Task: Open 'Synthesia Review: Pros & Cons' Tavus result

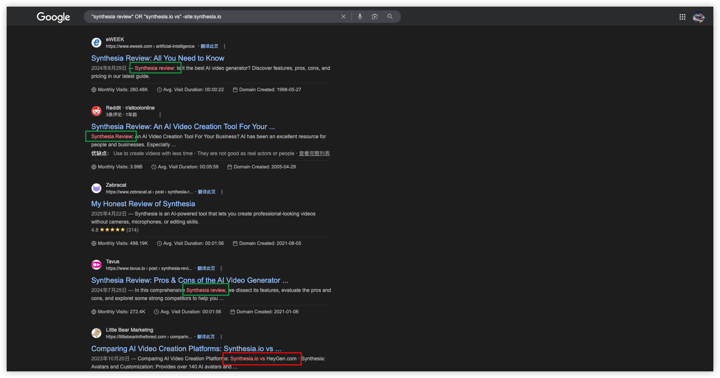Action: coord(190,280)
